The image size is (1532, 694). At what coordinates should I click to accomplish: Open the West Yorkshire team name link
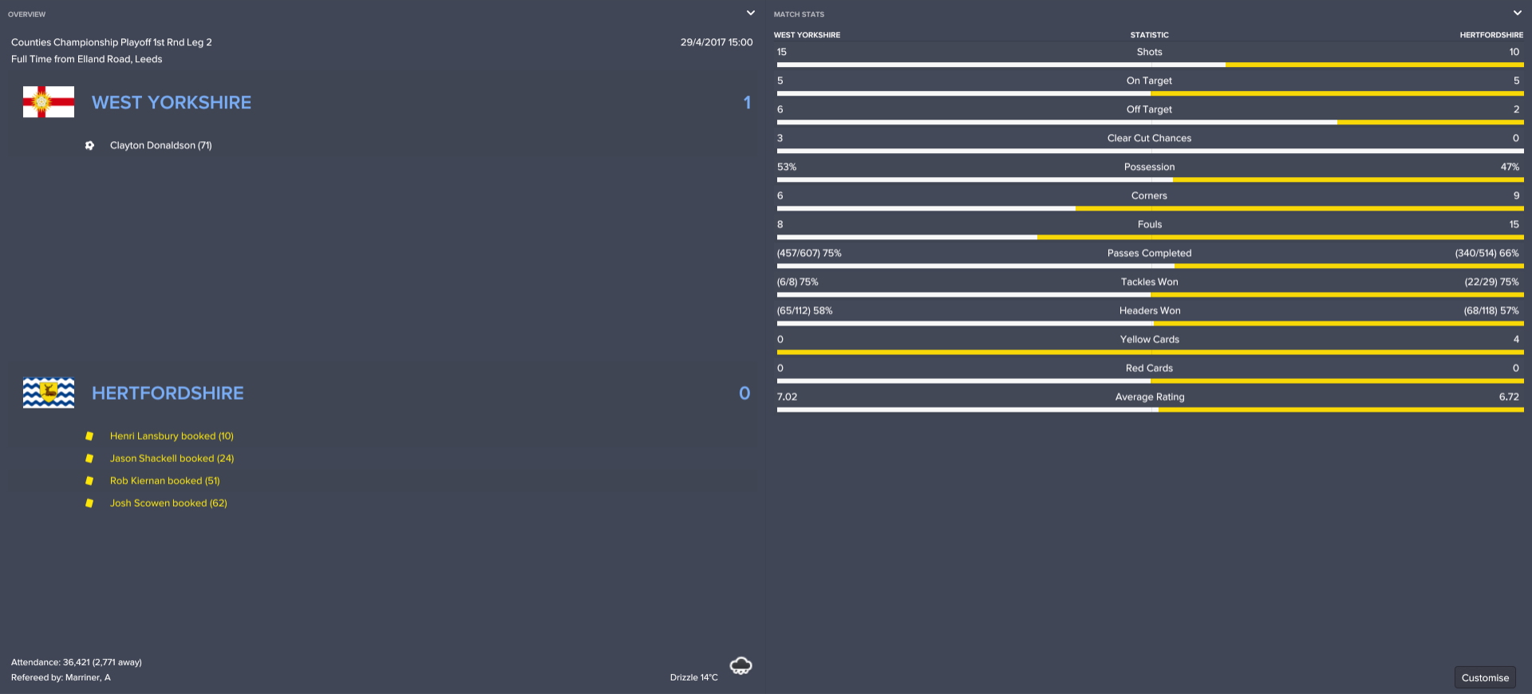coord(172,103)
